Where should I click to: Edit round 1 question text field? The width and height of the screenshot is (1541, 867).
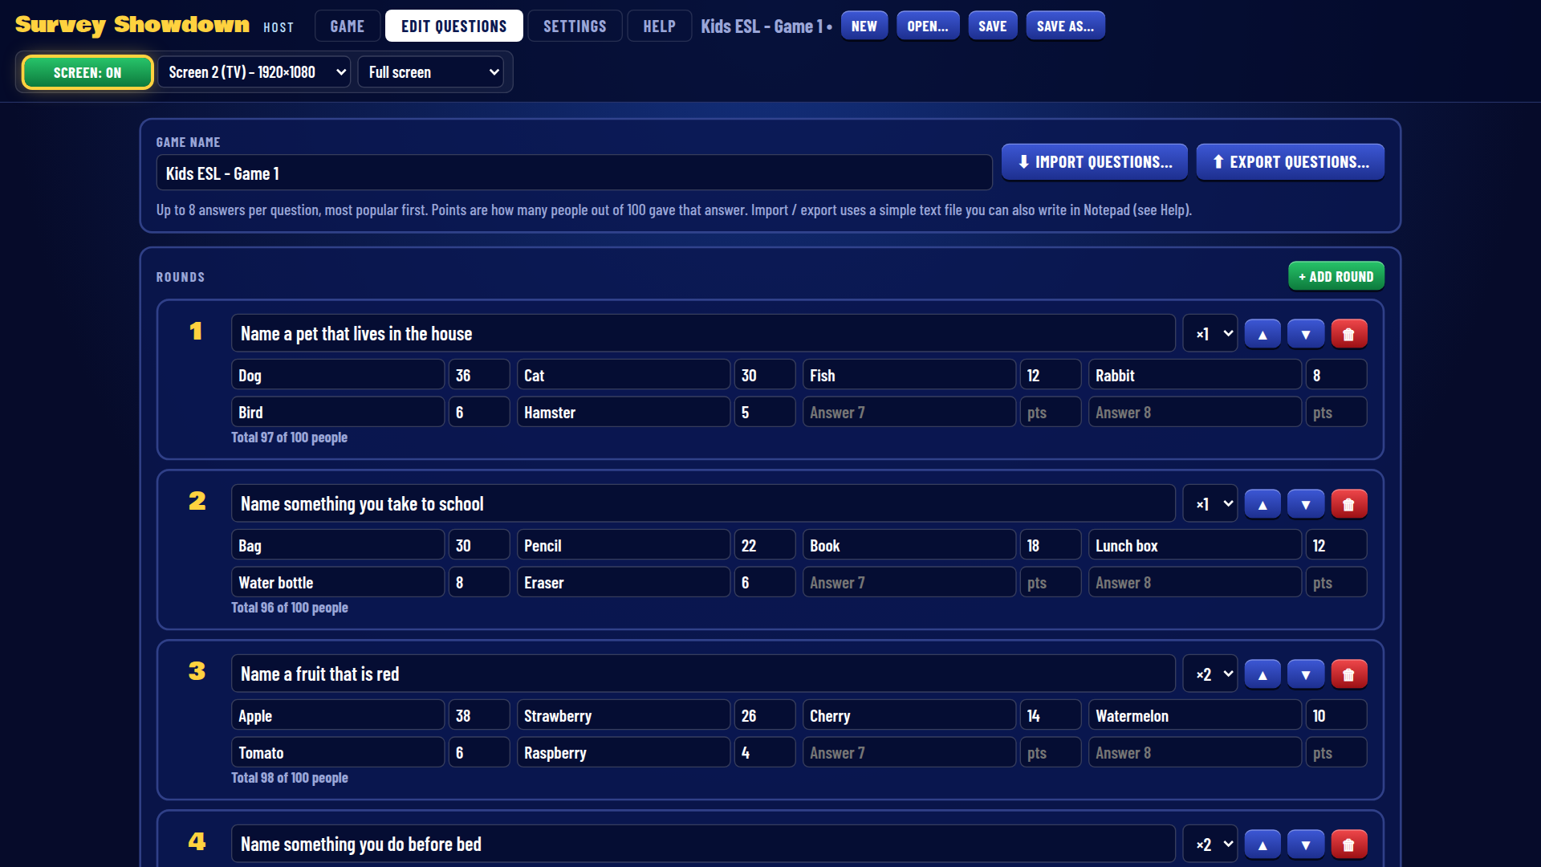(x=703, y=333)
